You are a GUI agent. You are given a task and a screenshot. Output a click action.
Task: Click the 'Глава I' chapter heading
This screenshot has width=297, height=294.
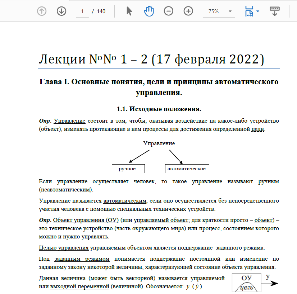159,87
